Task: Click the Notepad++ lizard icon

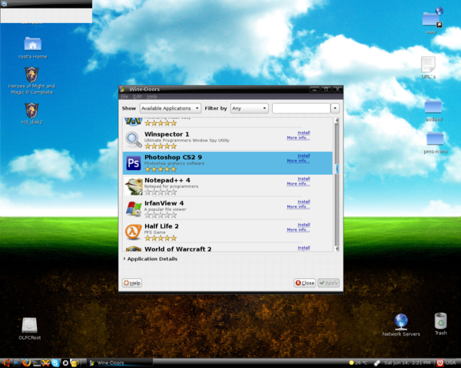Action: coord(134,186)
